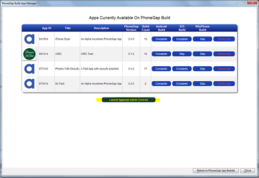Delete the iTunes Scan app
259x178 pixels.
[x=224, y=39]
